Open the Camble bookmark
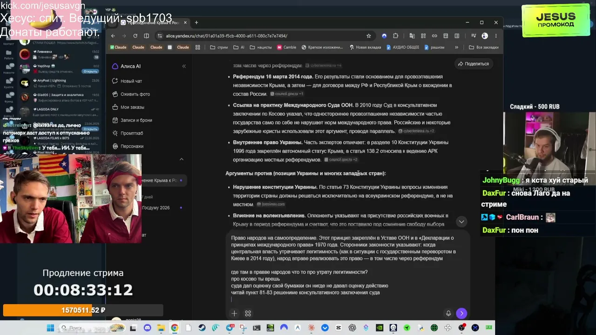The height and width of the screenshot is (335, 596). tap(286, 47)
